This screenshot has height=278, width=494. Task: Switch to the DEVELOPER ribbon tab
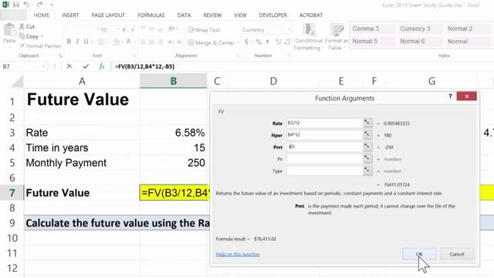click(272, 15)
